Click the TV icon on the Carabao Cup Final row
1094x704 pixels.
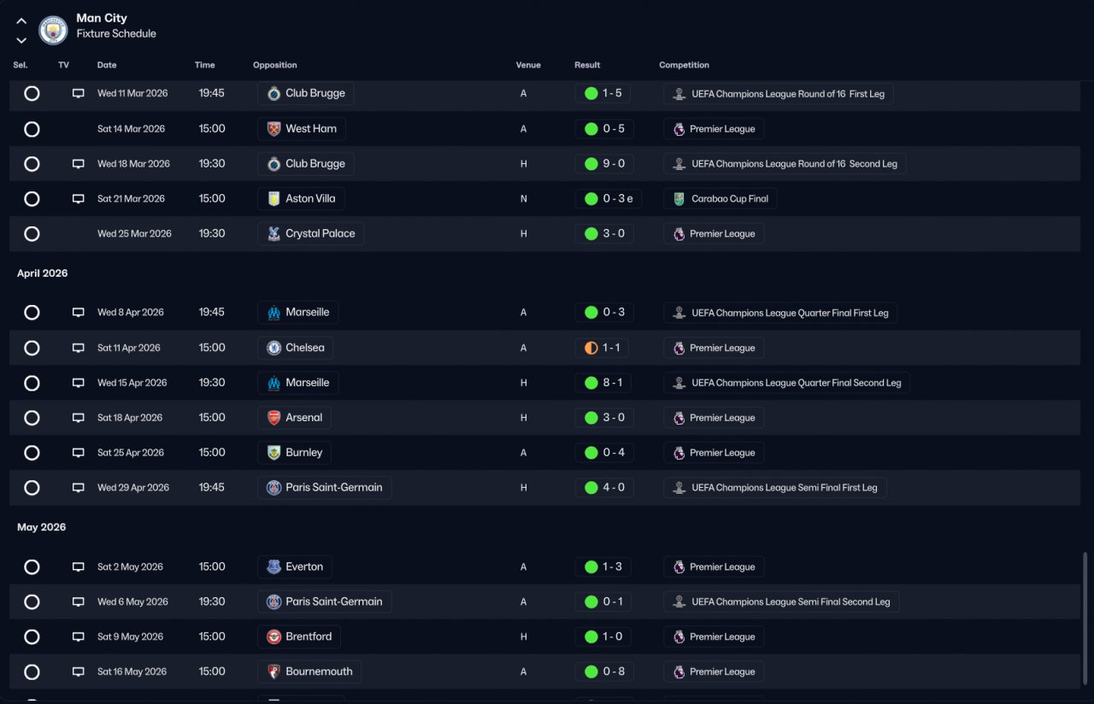point(79,199)
